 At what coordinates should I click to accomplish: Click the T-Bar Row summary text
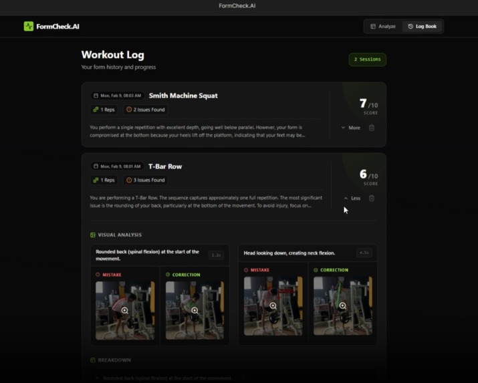pos(206,202)
